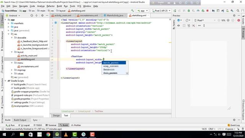Click the Attach Debugger to process icon

pos(203,11)
